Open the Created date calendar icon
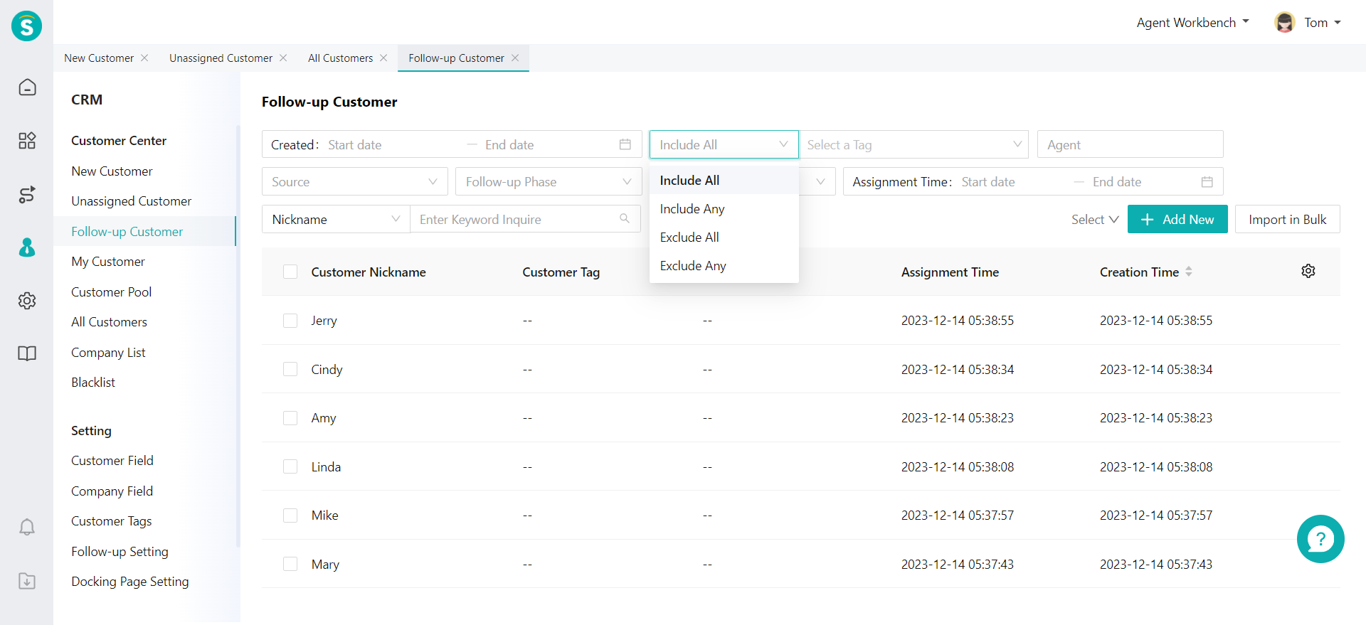The width and height of the screenshot is (1366, 625). (625, 144)
